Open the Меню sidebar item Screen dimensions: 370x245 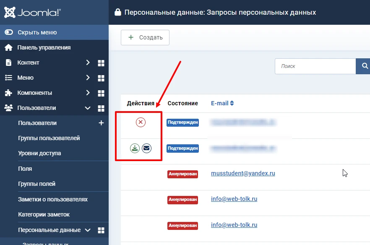point(25,78)
